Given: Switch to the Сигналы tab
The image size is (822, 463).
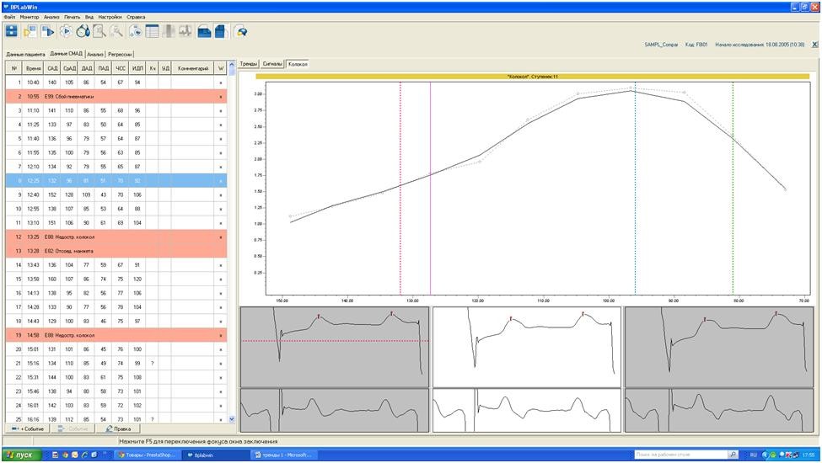Looking at the screenshot, I should click(x=272, y=64).
